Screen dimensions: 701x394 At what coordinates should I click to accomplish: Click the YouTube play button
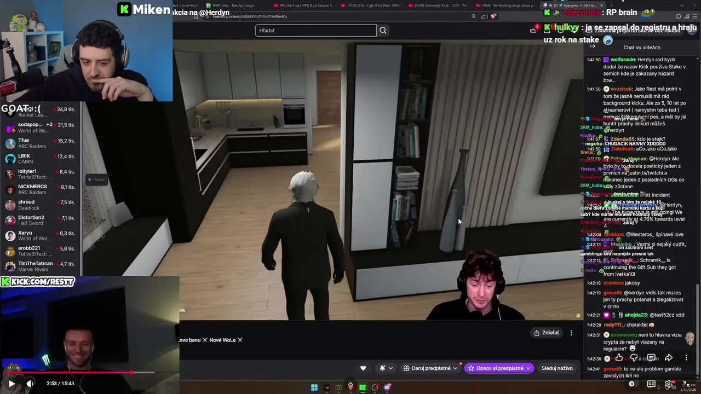(x=12, y=384)
